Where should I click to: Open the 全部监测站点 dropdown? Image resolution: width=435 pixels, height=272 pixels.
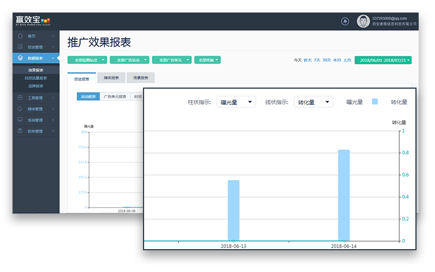coord(87,60)
